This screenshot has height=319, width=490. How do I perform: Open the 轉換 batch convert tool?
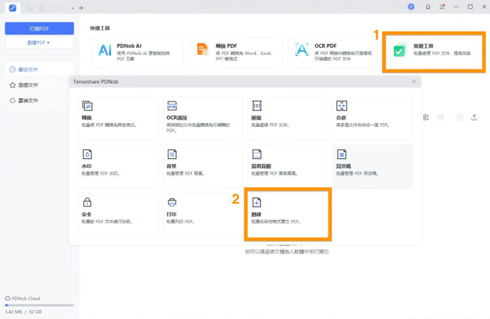click(118, 118)
